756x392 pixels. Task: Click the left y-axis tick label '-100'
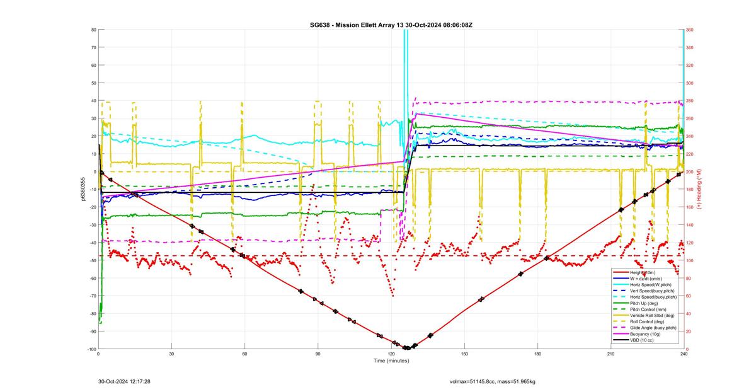(91, 349)
